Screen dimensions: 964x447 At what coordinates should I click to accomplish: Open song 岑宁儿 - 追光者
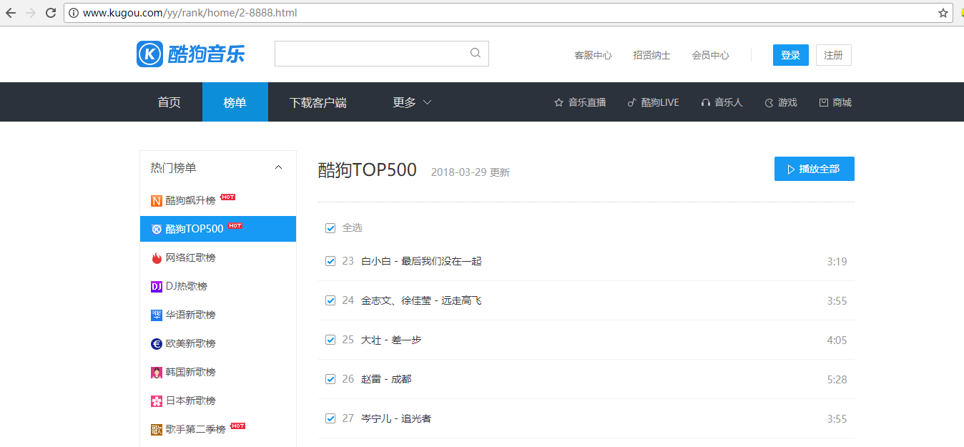coord(396,419)
